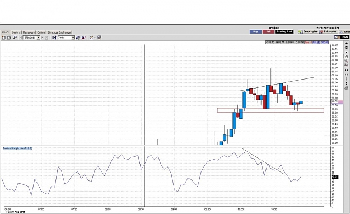350x214 pixels.
Task: Click the red-blue candlestick style icon
Action: [83, 38]
